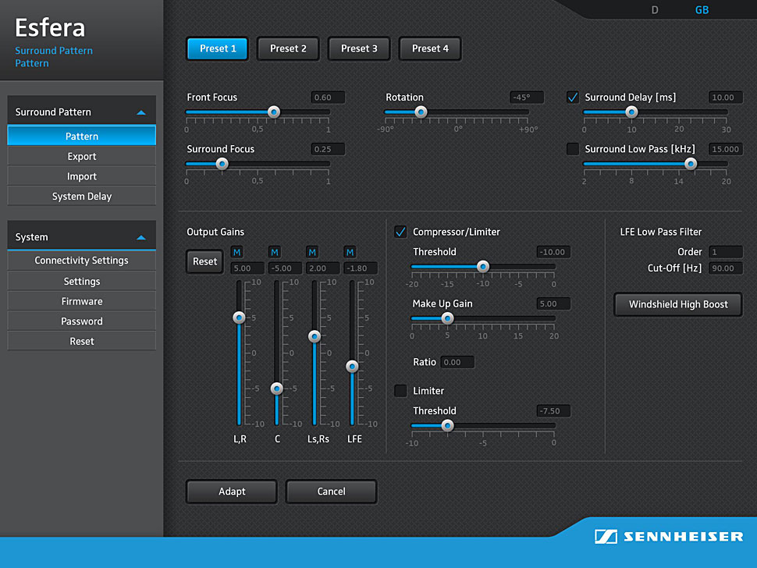Enable the Limiter checkbox

400,391
